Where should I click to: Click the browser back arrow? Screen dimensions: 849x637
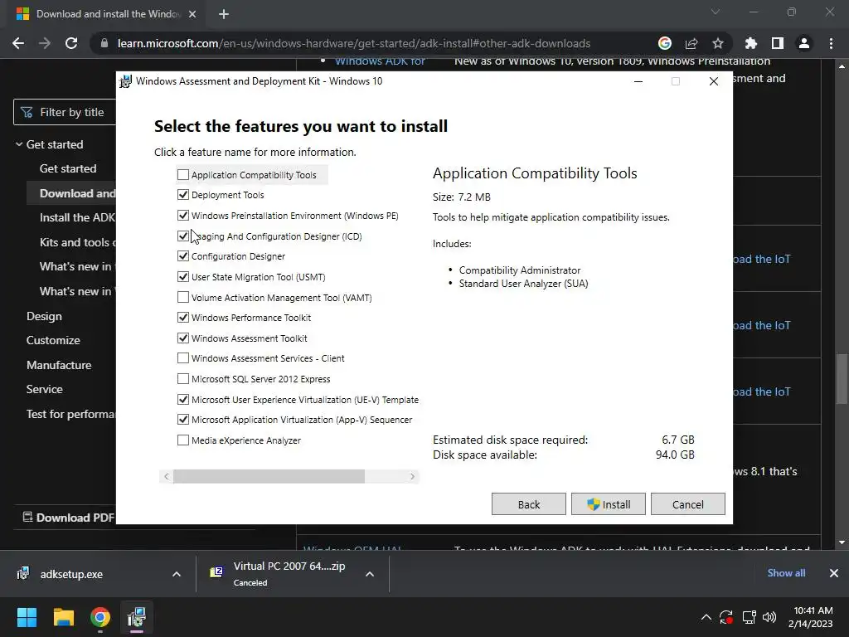[x=18, y=43]
